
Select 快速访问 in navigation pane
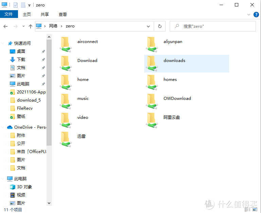point(22,43)
